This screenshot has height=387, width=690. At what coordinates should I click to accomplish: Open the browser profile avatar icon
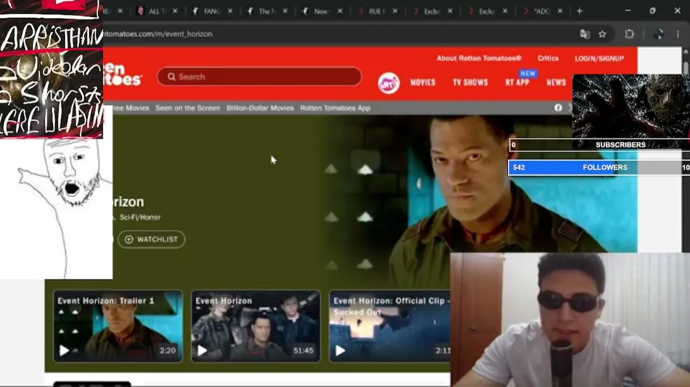pos(658,34)
